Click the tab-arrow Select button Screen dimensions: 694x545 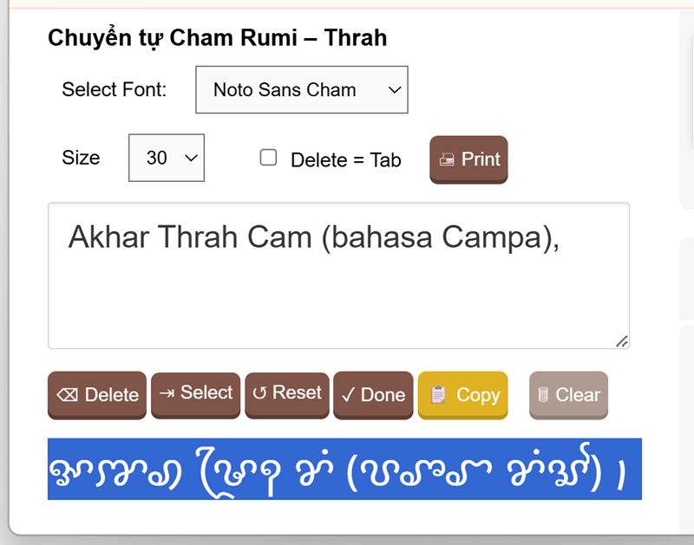tap(195, 393)
